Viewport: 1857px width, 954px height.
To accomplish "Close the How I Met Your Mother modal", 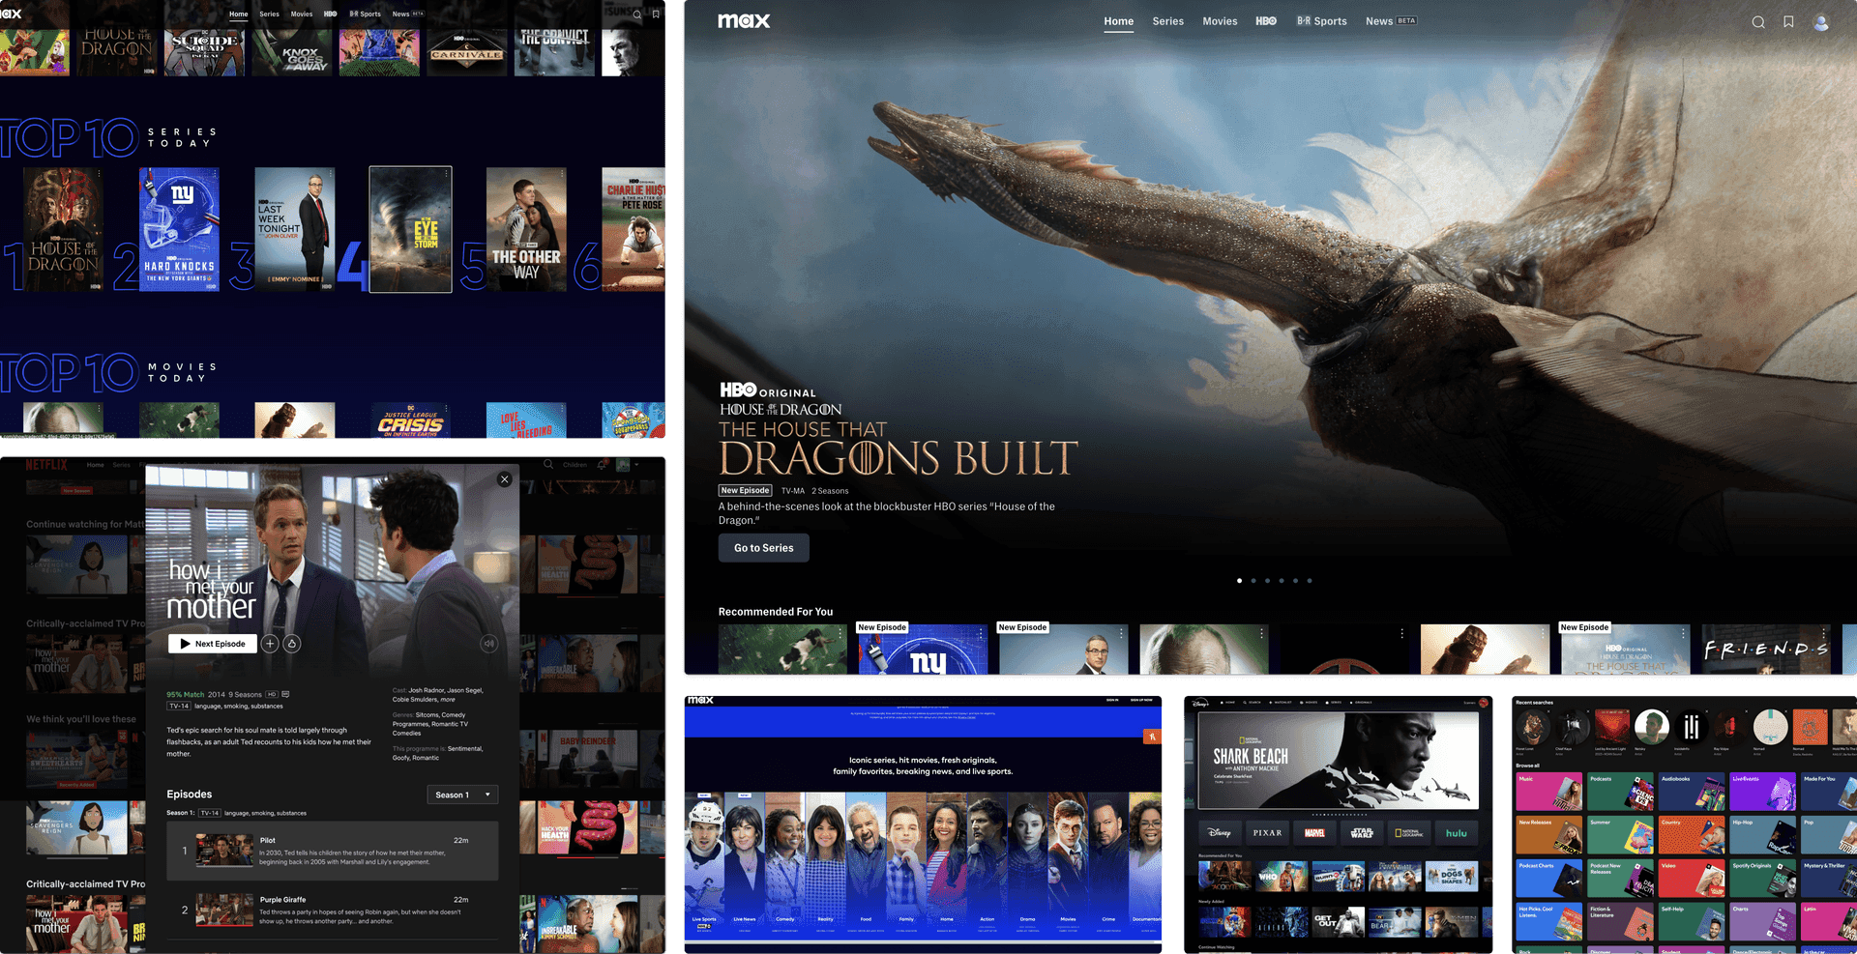I will (504, 479).
